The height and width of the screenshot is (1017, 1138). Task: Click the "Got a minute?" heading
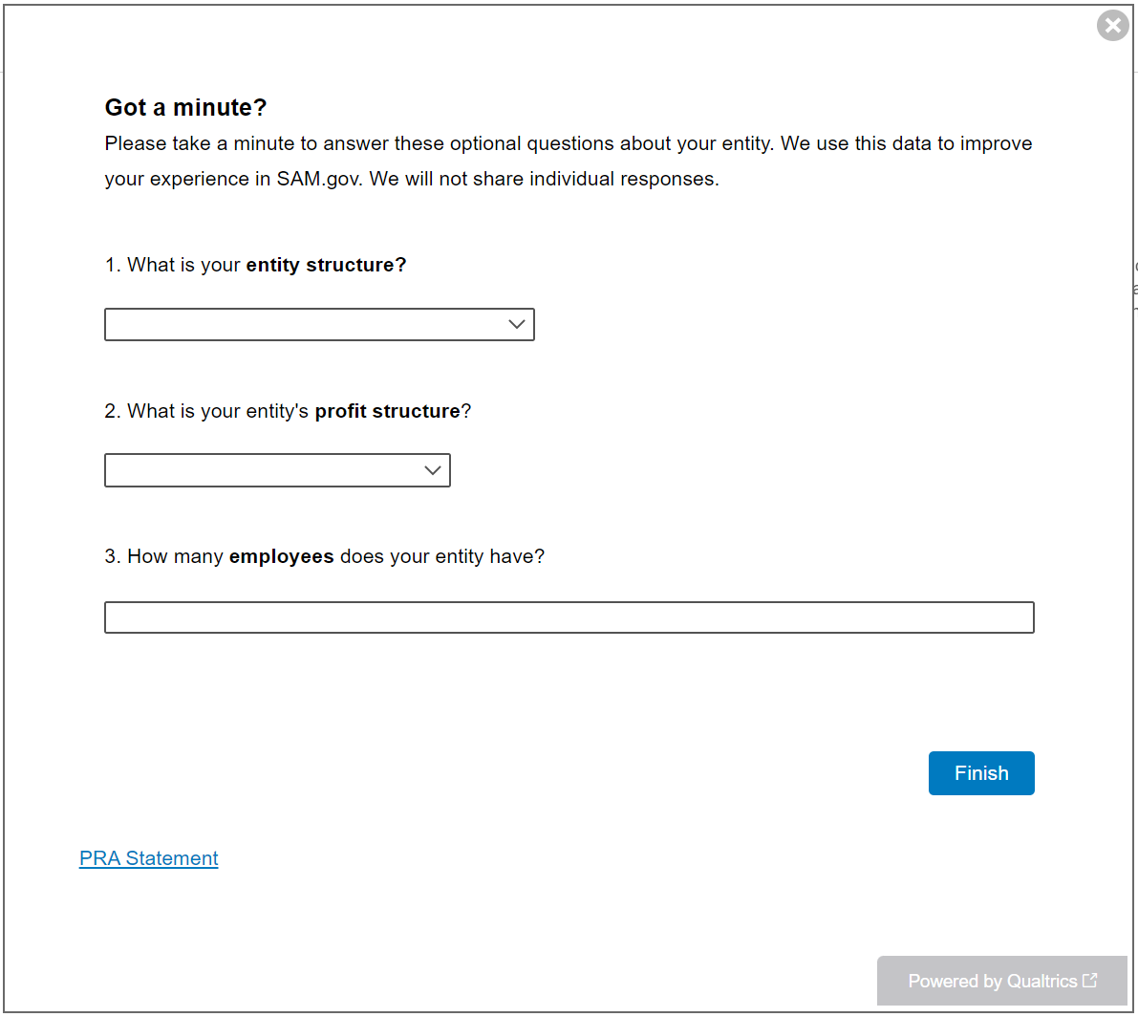coord(185,107)
